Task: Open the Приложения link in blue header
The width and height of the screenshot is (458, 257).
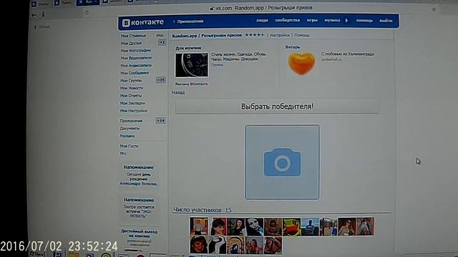Action: click(x=190, y=21)
